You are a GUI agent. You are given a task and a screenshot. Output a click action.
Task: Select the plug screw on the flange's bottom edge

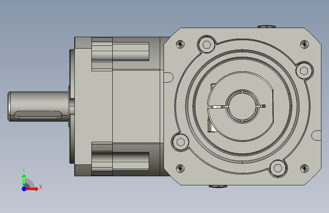218,186
